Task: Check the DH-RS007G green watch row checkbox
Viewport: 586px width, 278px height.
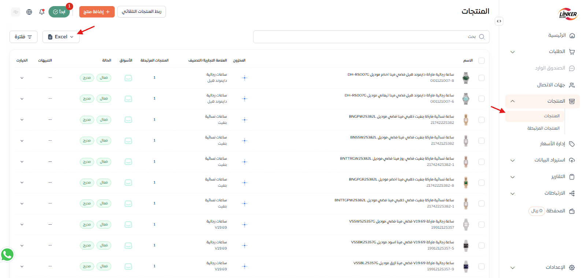Action: tap(481, 78)
